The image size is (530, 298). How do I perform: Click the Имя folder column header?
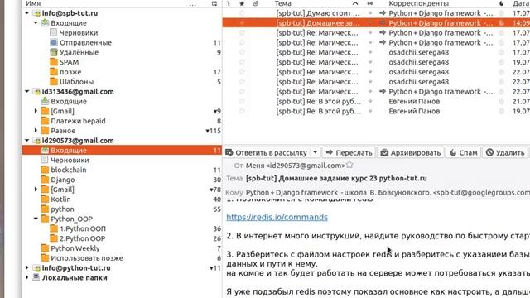[33, 3]
